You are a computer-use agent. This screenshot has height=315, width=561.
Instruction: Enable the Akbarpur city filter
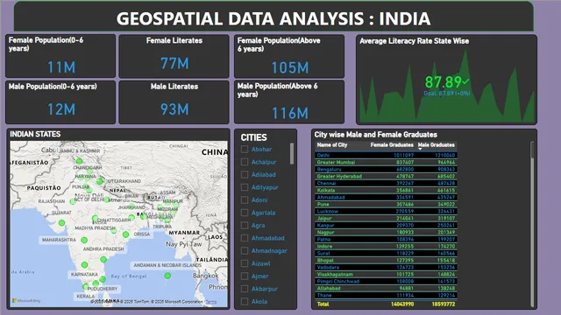245,289
